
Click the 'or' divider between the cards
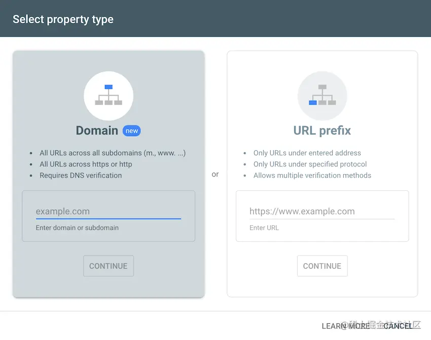pyautogui.click(x=215, y=174)
